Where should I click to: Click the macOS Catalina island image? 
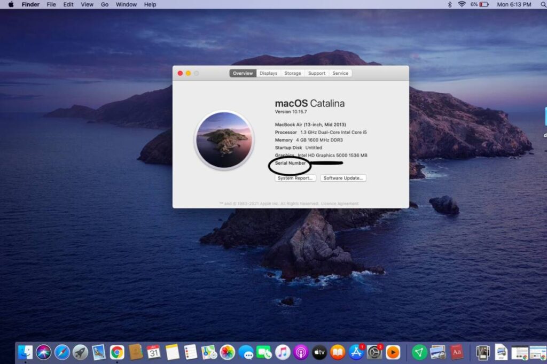tap(224, 140)
